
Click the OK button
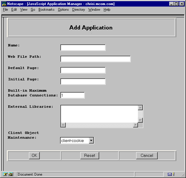34,155
